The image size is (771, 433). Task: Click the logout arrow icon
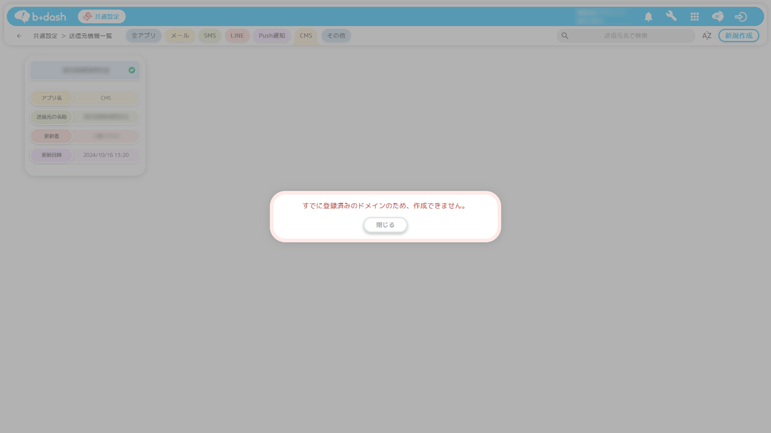740,17
